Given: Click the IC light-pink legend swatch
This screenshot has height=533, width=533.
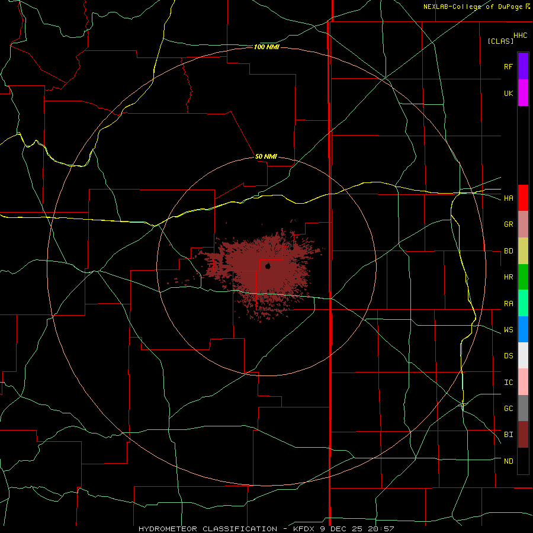Looking at the screenshot, I should pos(523,382).
